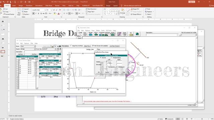Select Normal ineffective flow mode radio

[x=101, y=58]
